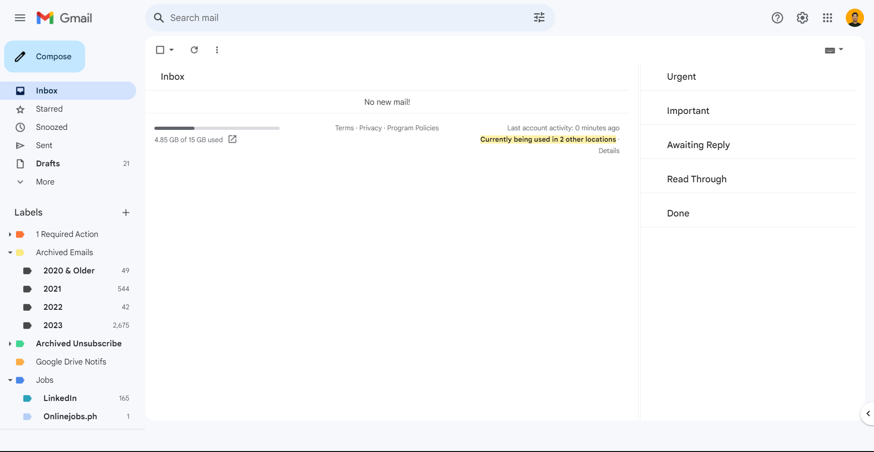874x452 pixels.
Task: Click the search magnifier icon
Action: point(158,18)
